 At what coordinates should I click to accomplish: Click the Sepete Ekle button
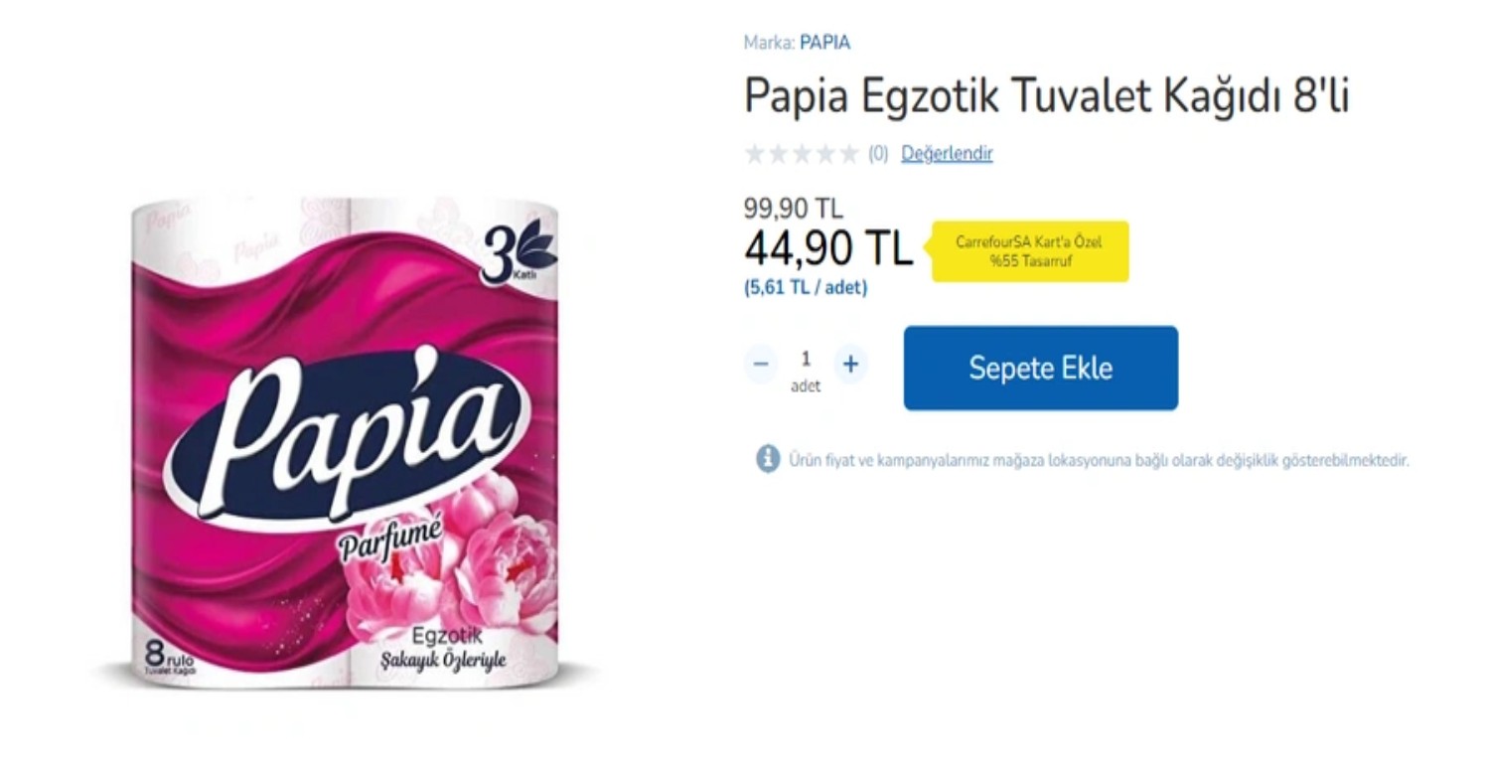coord(1039,368)
